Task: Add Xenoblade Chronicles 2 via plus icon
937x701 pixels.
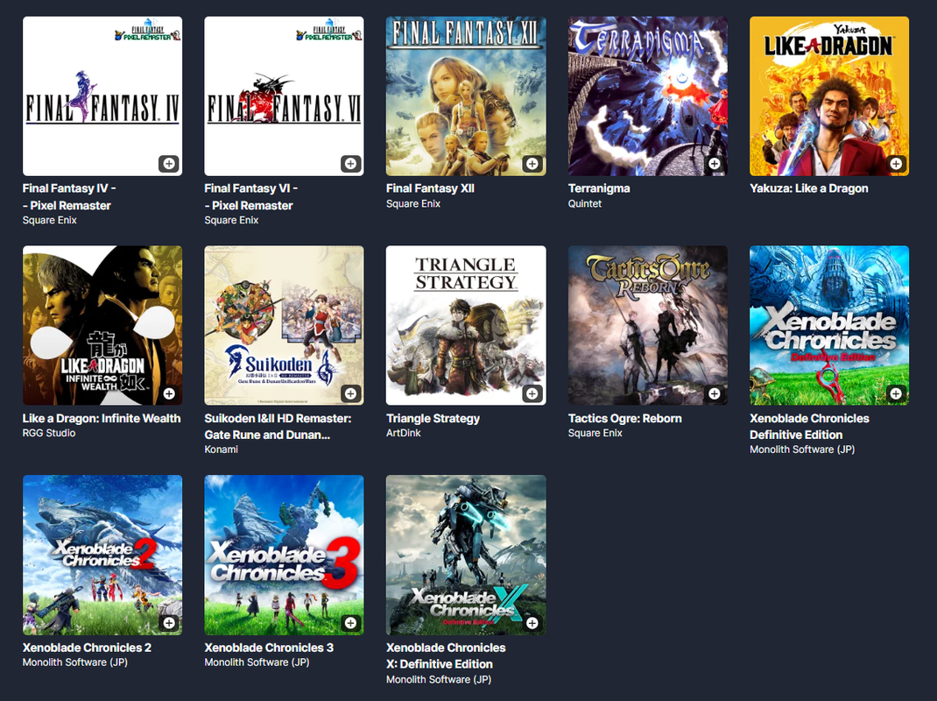Action: pos(169,623)
